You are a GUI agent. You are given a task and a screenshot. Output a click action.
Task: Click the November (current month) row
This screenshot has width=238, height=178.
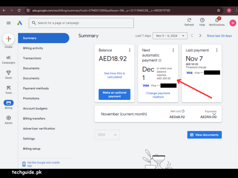[x=158, y=114]
